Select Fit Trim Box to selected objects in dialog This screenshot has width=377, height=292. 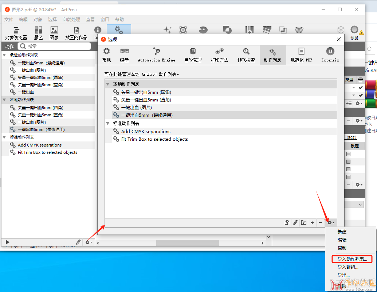point(224,139)
